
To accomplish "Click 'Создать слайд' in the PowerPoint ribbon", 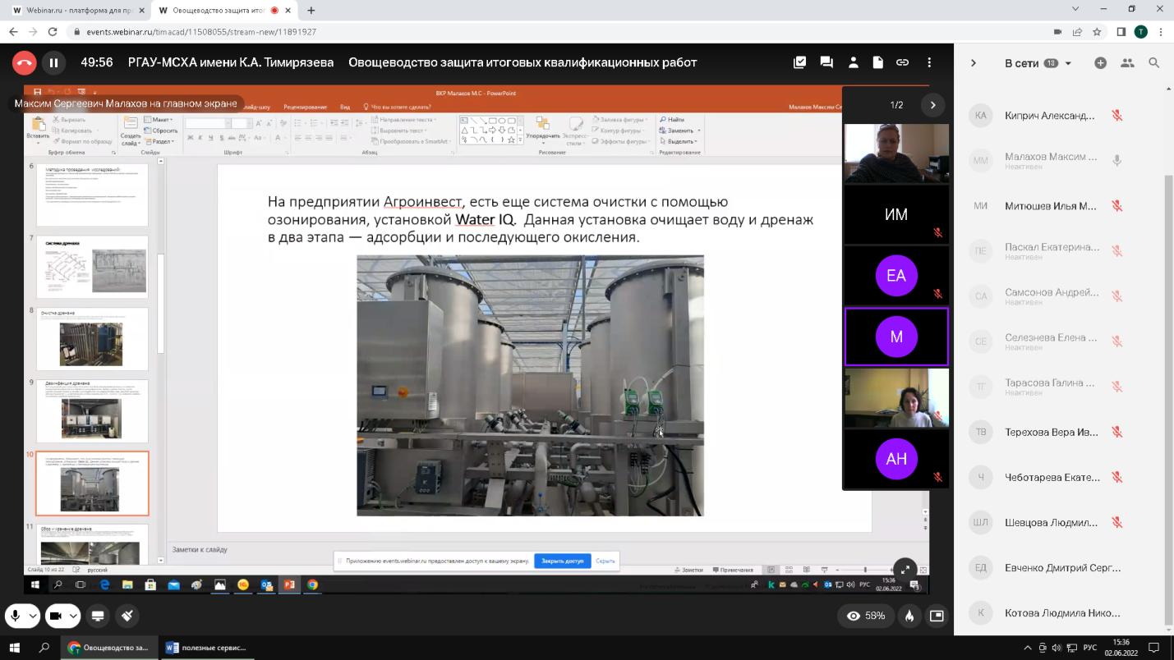I will [130, 130].
